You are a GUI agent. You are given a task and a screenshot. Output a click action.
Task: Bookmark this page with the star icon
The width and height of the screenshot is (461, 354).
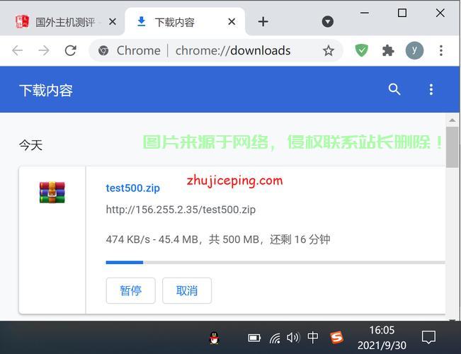click(x=329, y=50)
